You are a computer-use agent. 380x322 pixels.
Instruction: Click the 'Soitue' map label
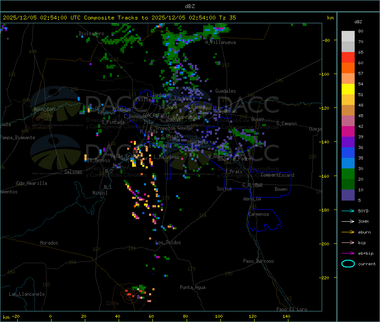[x=224, y=189]
